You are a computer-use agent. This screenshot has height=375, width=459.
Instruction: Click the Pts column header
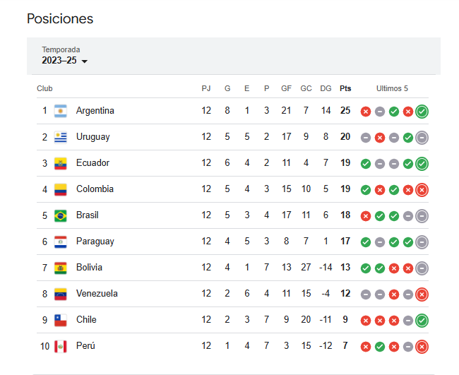(x=345, y=88)
